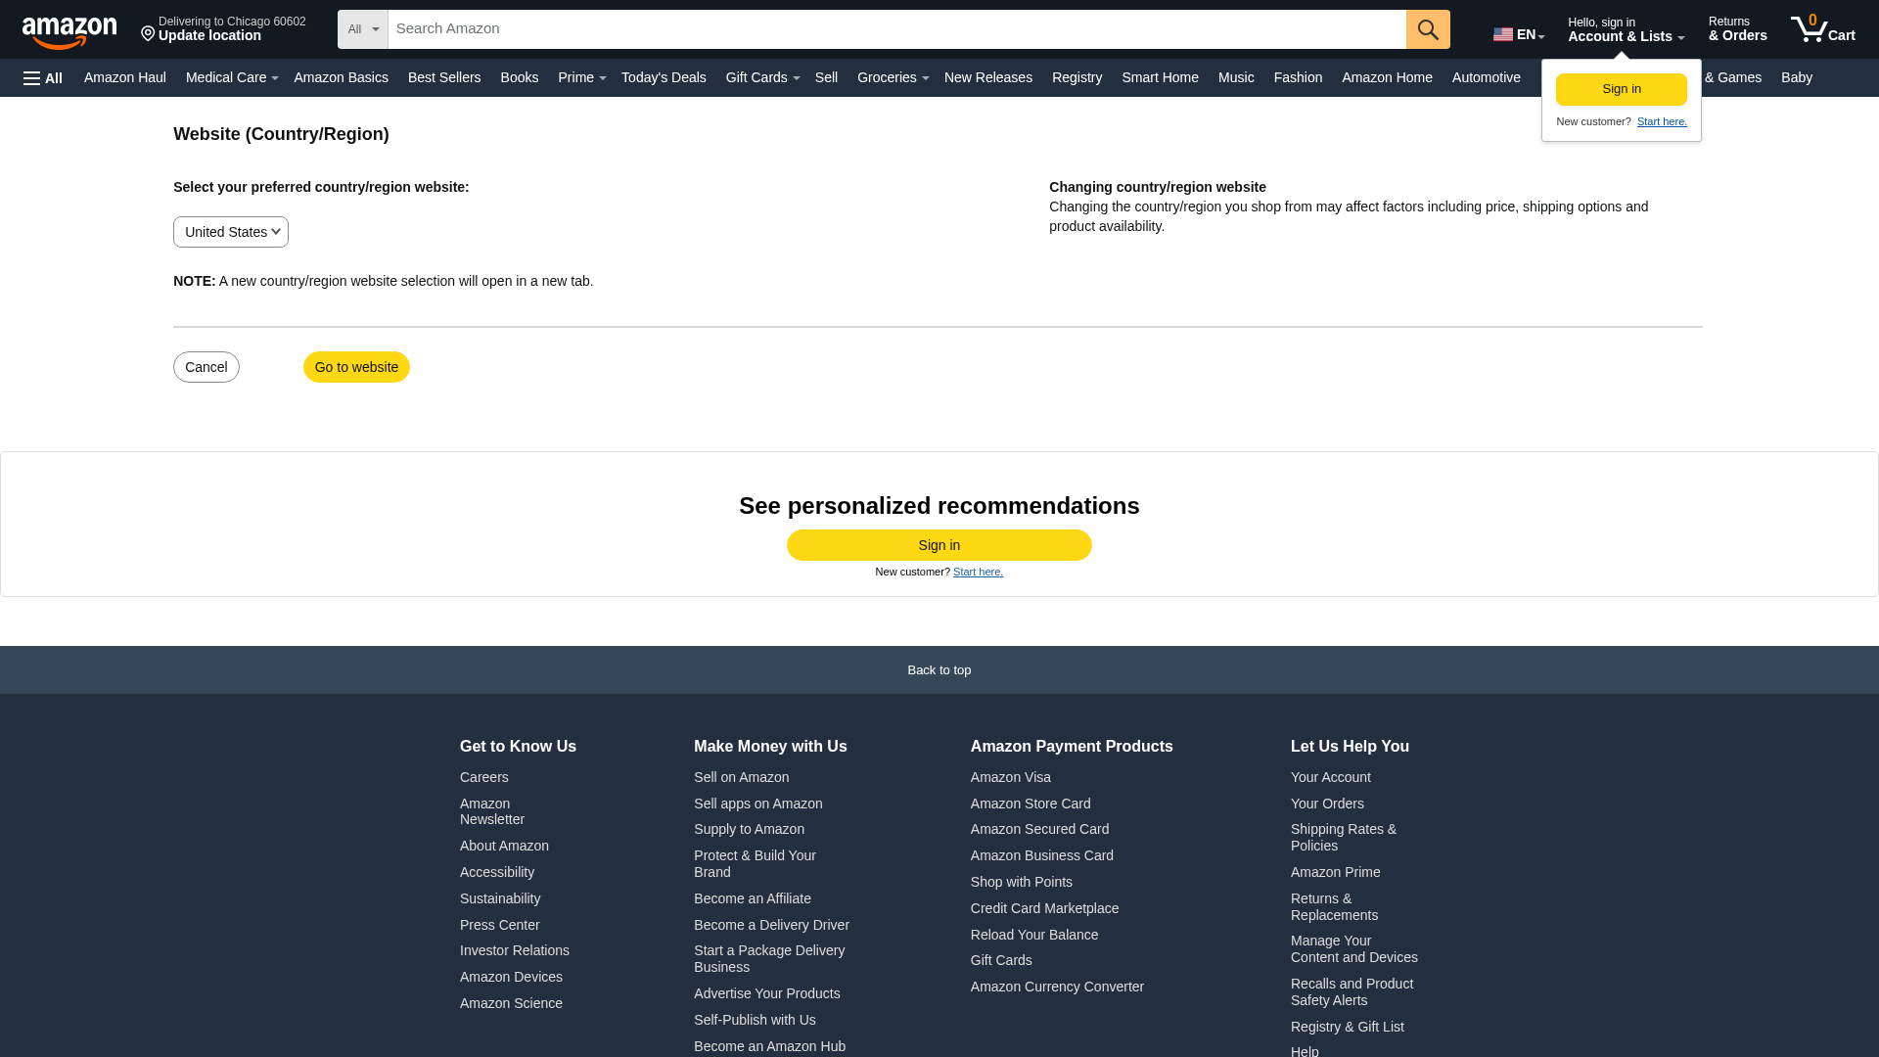Open Sell apps on Amazon link
1879x1057 pixels.
pos(758,804)
